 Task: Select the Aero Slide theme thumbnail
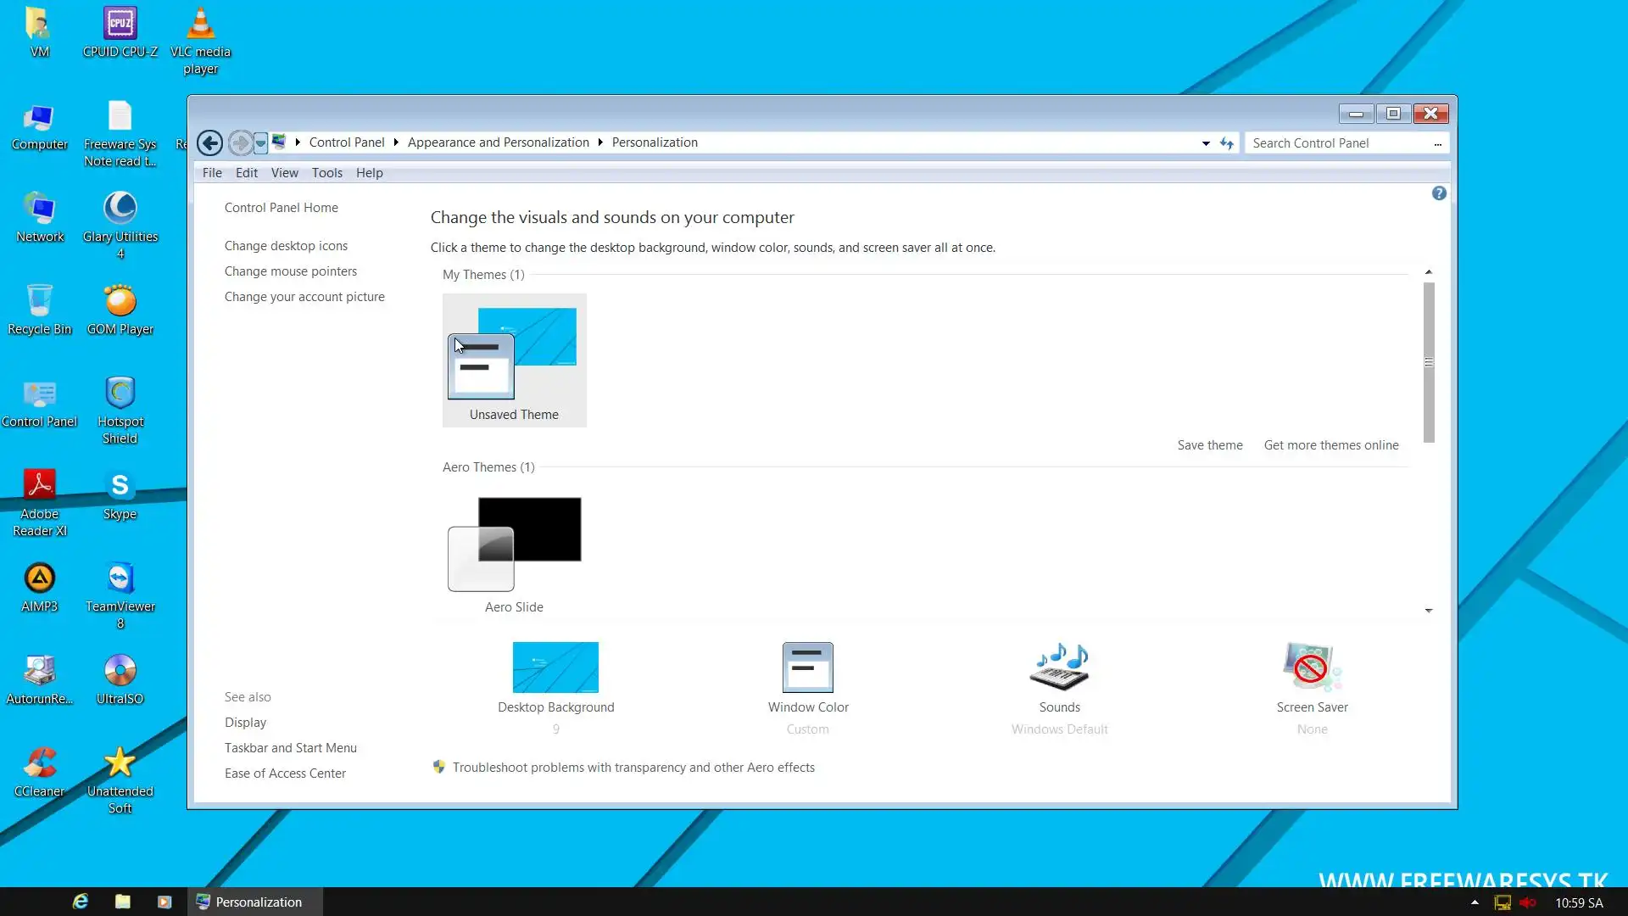(514, 544)
